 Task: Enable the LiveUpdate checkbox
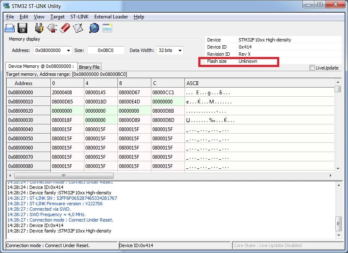312,67
